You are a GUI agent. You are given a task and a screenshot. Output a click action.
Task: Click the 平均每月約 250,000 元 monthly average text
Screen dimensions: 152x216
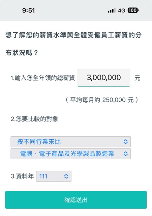pos(102,100)
